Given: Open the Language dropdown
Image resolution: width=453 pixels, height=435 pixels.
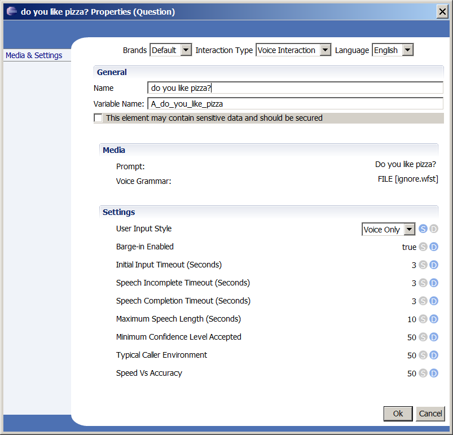Looking at the screenshot, I should coord(393,50).
